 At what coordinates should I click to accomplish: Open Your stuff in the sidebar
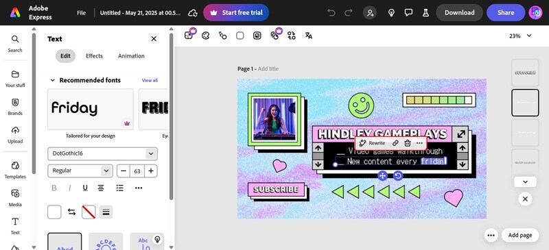(15, 79)
